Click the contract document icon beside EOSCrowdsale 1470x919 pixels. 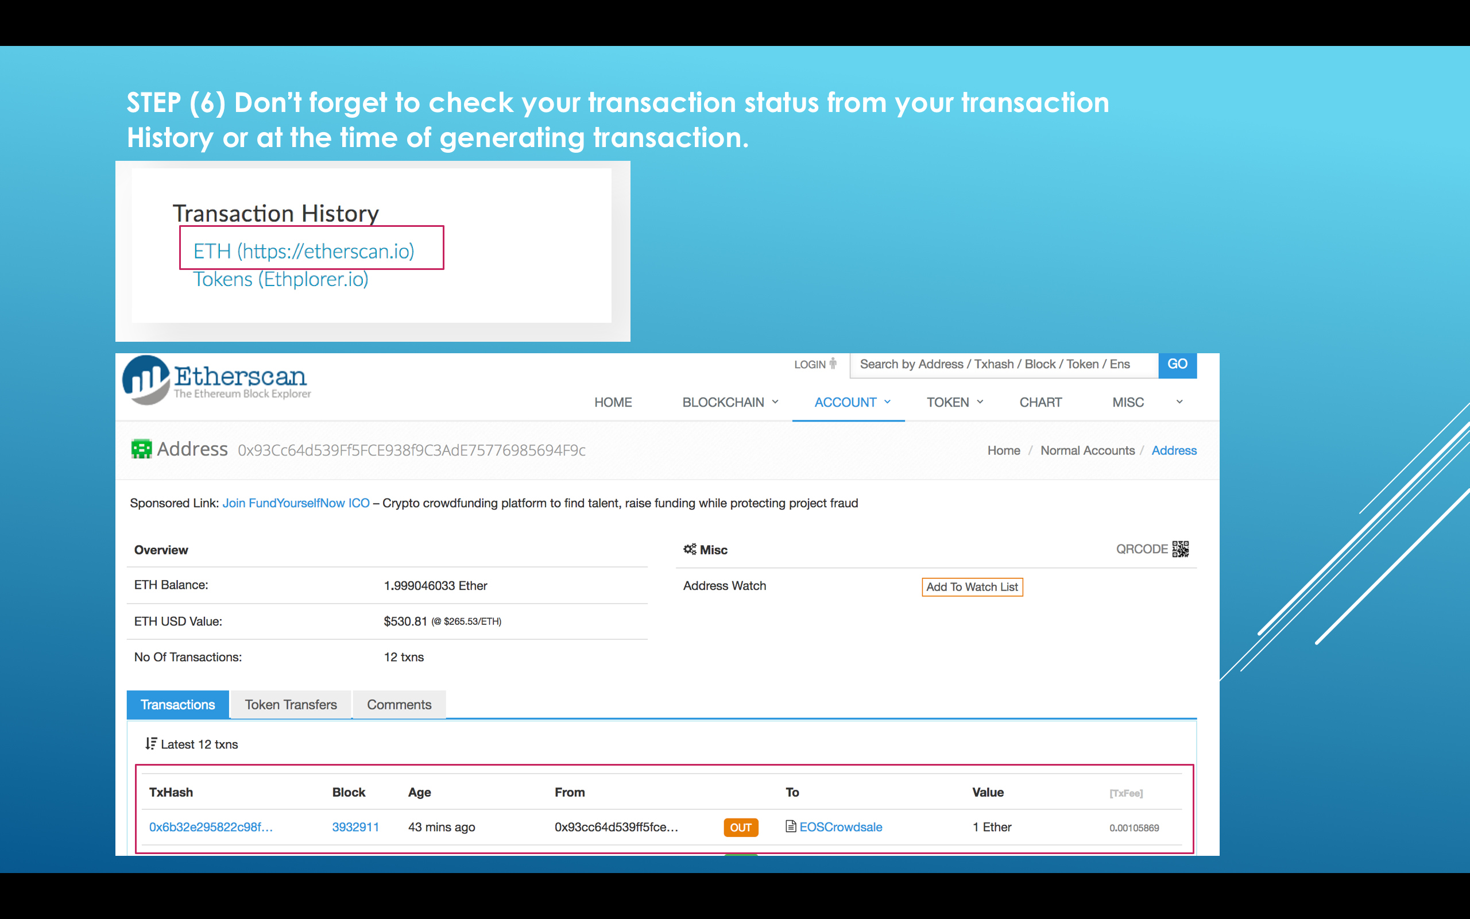[790, 826]
